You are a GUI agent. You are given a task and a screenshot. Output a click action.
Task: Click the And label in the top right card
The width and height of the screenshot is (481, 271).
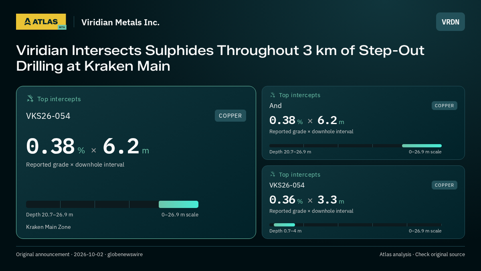(x=275, y=106)
